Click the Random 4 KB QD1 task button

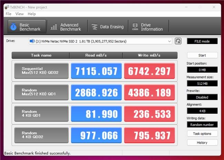click(41, 114)
